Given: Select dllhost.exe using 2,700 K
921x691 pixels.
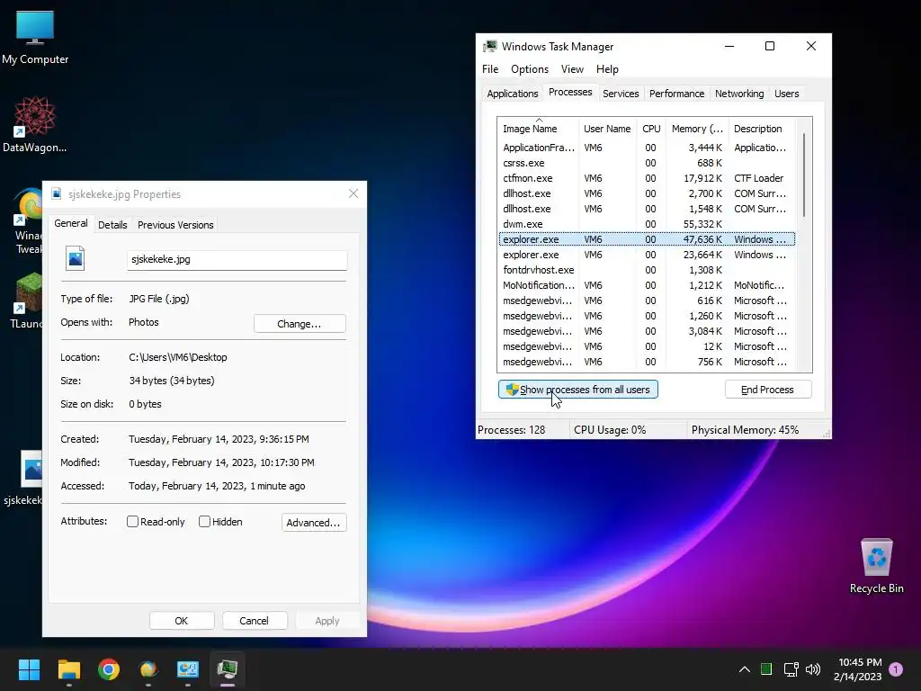Looking at the screenshot, I should [646, 193].
